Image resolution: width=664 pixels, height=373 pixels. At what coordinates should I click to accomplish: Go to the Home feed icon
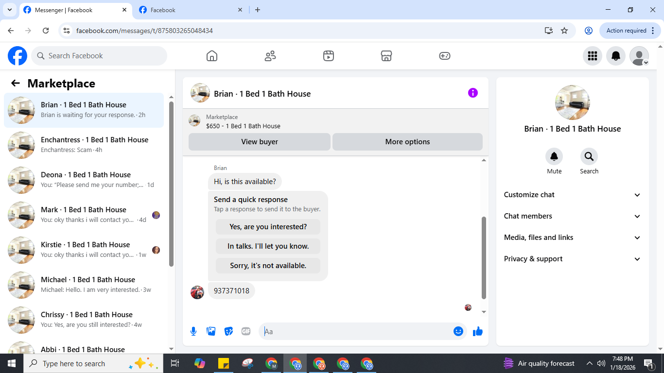pos(212,56)
